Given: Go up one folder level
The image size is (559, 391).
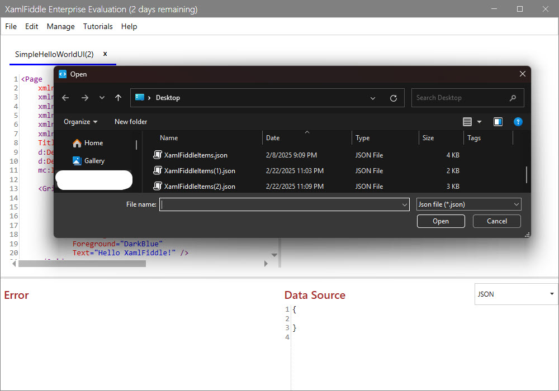Looking at the screenshot, I should tap(119, 98).
